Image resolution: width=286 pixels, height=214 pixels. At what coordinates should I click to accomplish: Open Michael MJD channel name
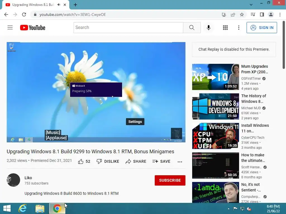pos(251,108)
